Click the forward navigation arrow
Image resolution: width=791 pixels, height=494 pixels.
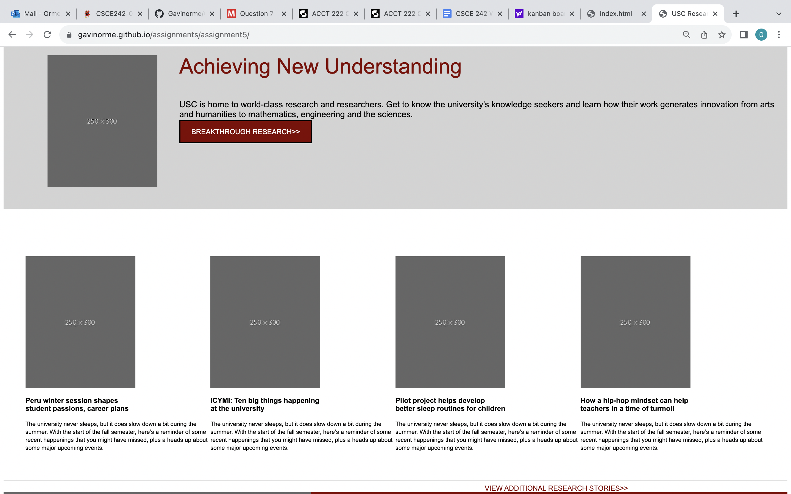[x=30, y=35]
